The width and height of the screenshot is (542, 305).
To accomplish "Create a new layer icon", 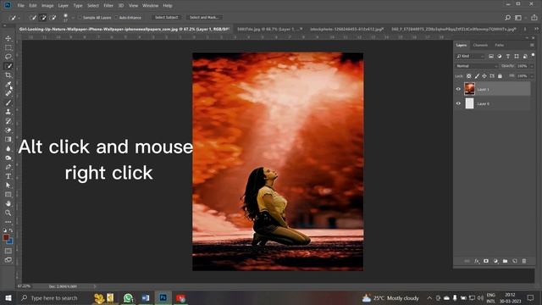I will click(515, 261).
